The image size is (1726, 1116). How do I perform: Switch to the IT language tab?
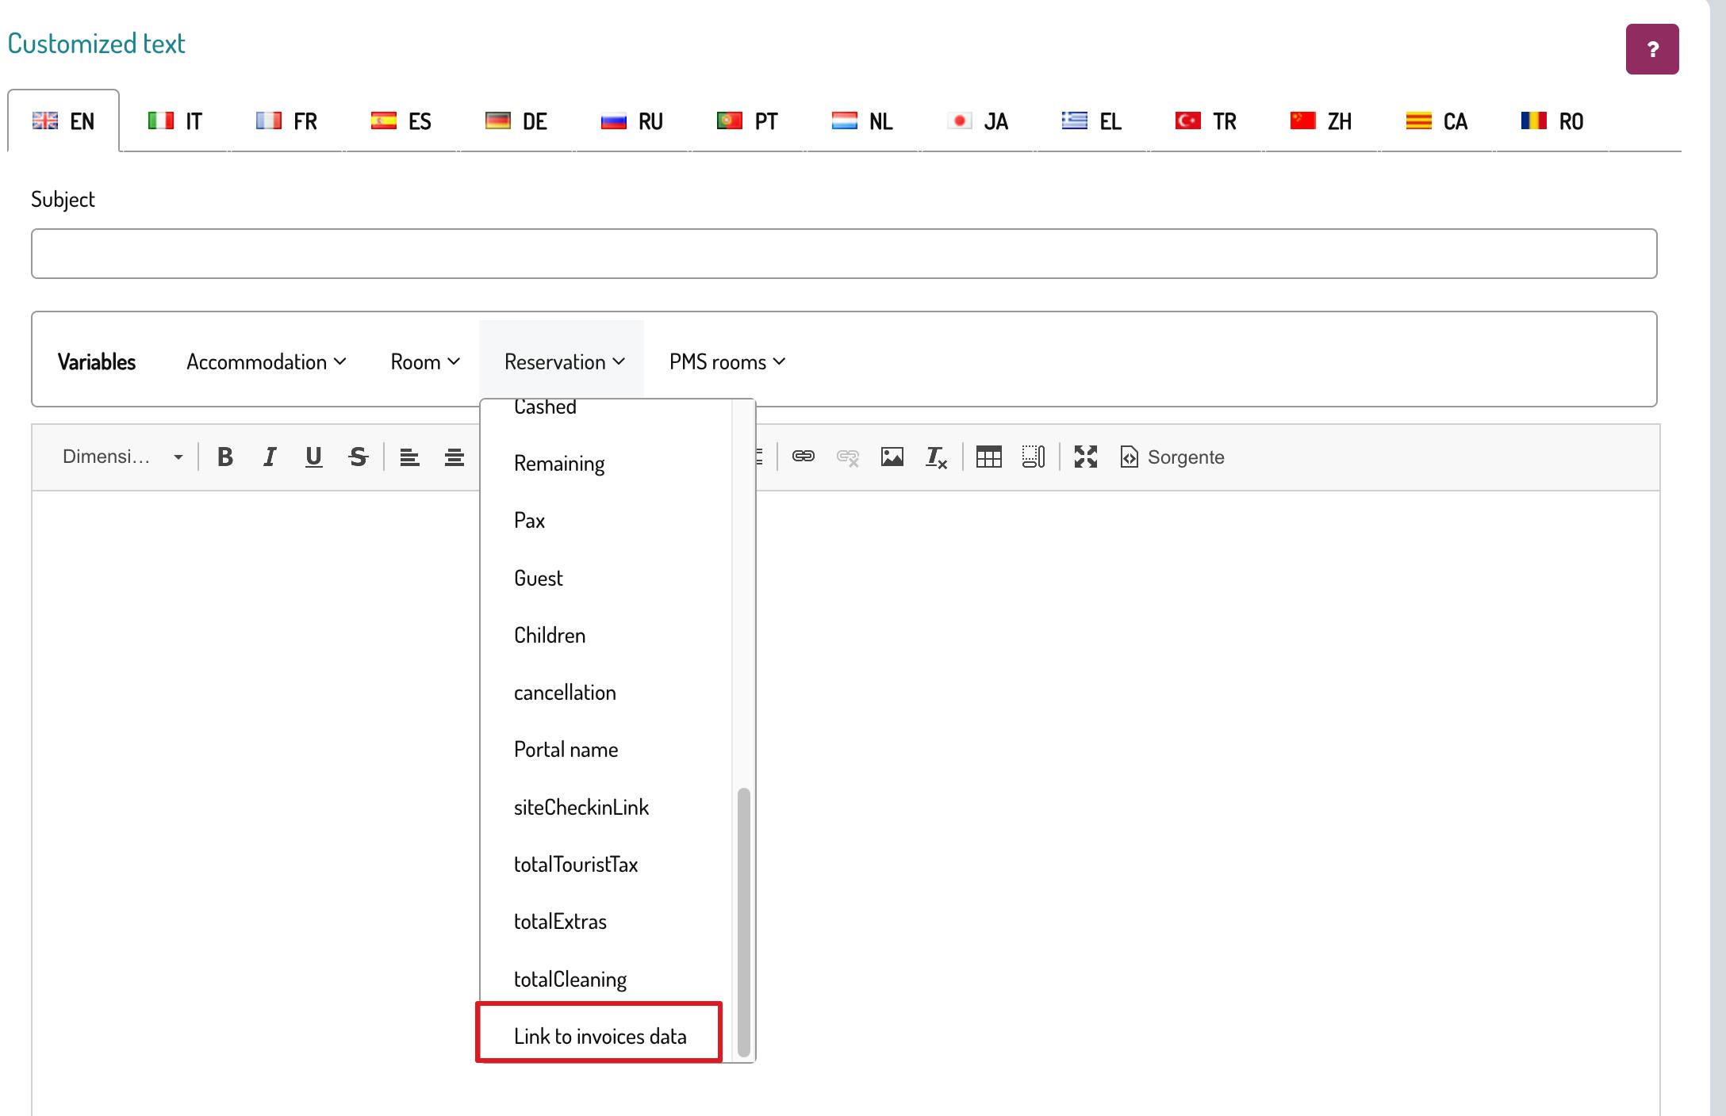click(176, 121)
